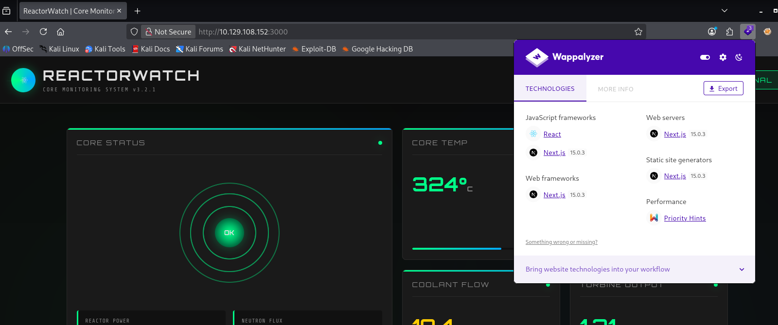Image resolution: width=778 pixels, height=325 pixels.
Task: Go back to the previous page
Action: tap(8, 32)
